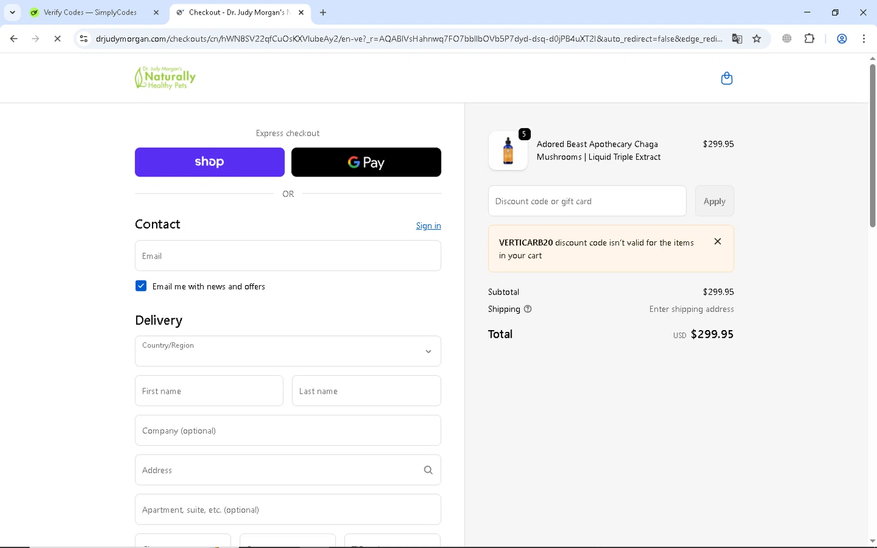Dismiss the VERTICARB20 invalid code notice
The width and height of the screenshot is (877, 548).
tap(717, 241)
